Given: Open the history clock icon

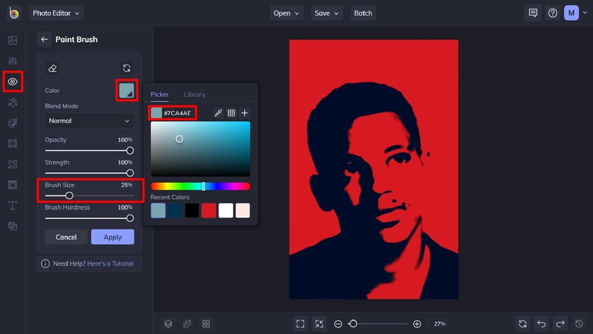Looking at the screenshot, I should pyautogui.click(x=579, y=324).
